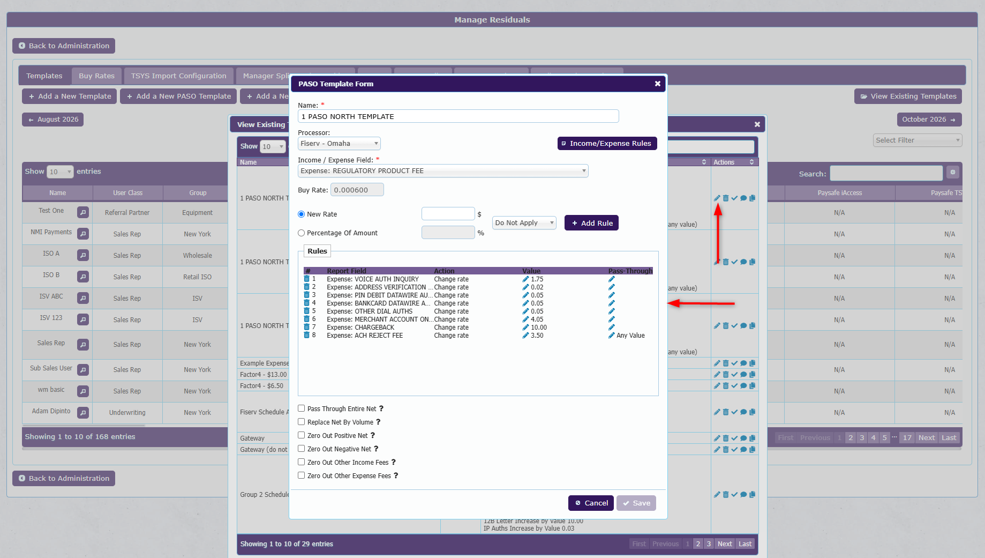Open help icon for Pass Through Entire Net
The image size is (985, 558).
click(381, 408)
